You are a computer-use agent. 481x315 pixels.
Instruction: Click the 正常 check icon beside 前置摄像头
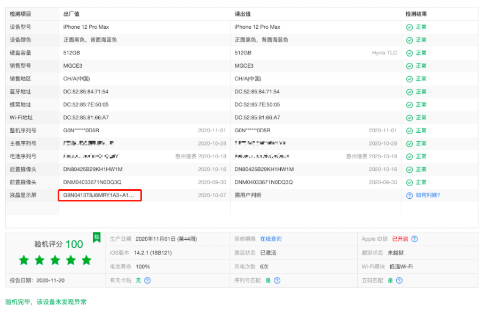point(411,182)
